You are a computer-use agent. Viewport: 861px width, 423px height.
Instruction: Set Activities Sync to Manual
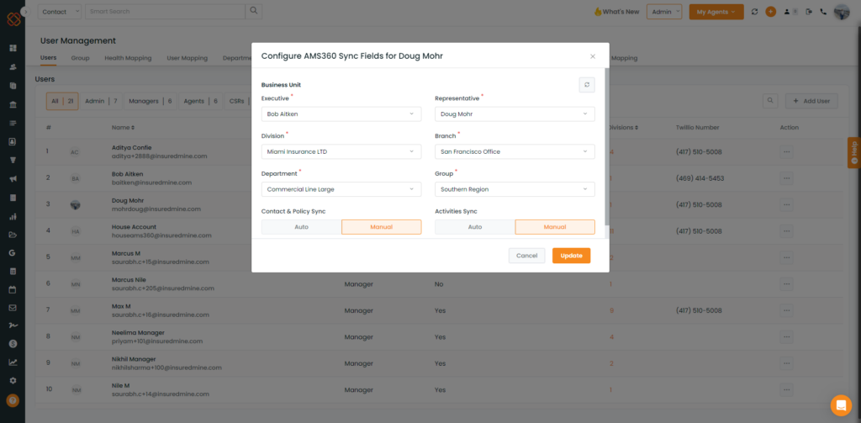[555, 227]
